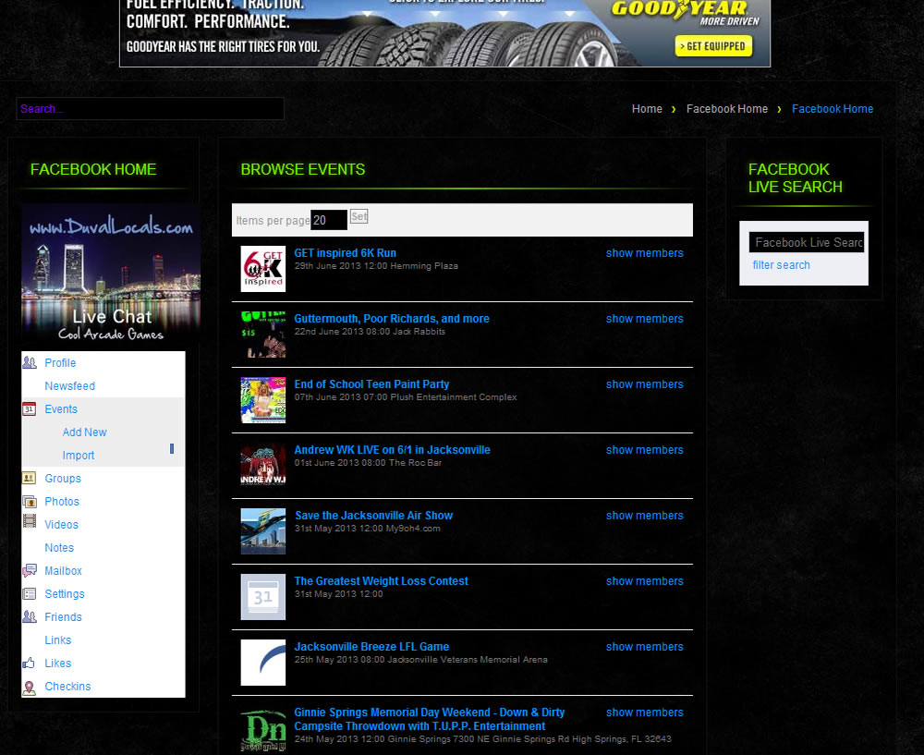This screenshot has height=755, width=924.
Task: Open Andrew WK LIVE on 6/1 event
Action: coord(392,450)
